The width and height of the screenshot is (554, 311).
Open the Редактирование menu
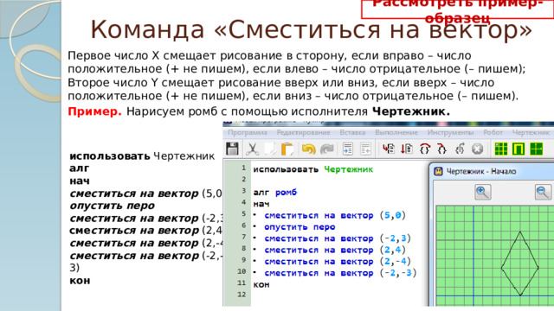point(303,132)
